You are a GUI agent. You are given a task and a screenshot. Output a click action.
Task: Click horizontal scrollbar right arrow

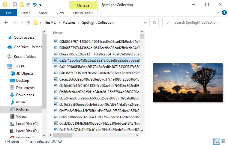(137, 135)
